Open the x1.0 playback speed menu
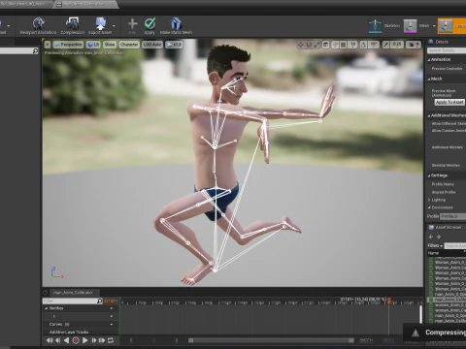 pyautogui.click(x=174, y=45)
